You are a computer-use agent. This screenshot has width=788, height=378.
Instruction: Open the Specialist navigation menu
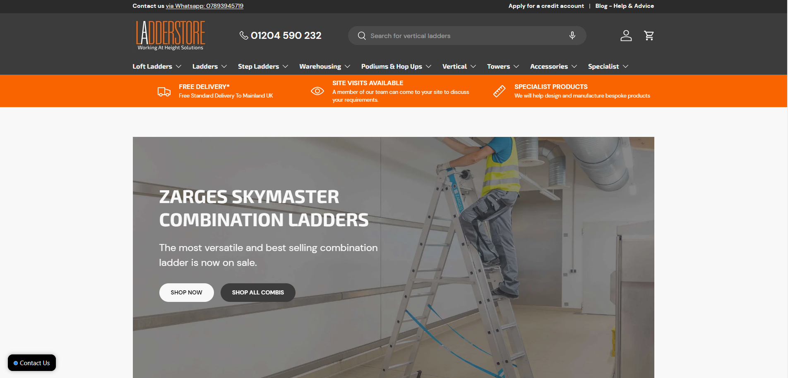[608, 67]
